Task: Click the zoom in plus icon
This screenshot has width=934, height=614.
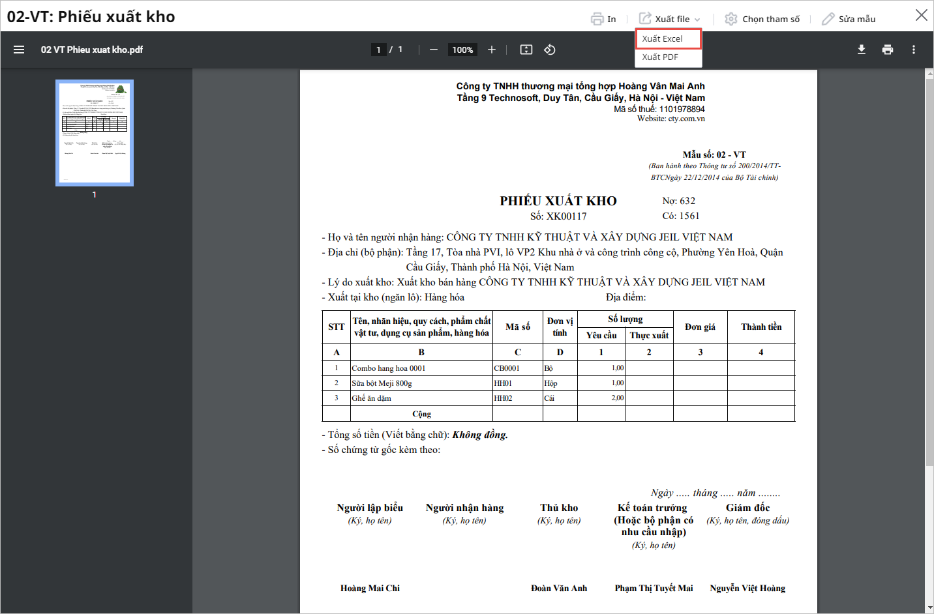Action: click(x=492, y=50)
